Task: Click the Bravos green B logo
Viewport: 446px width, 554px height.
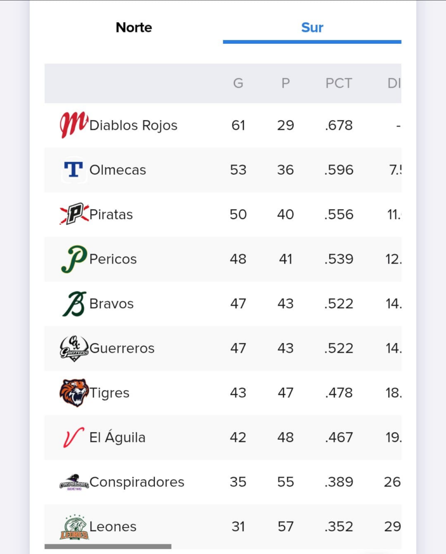Action: 74,304
